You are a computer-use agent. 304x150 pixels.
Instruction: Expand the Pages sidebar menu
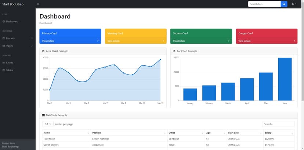[x=18, y=46]
